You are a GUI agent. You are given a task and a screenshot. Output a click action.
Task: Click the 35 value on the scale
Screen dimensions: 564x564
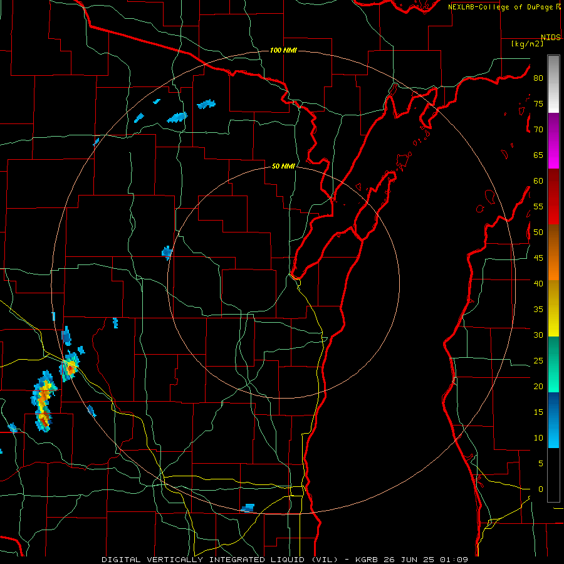tap(538, 310)
